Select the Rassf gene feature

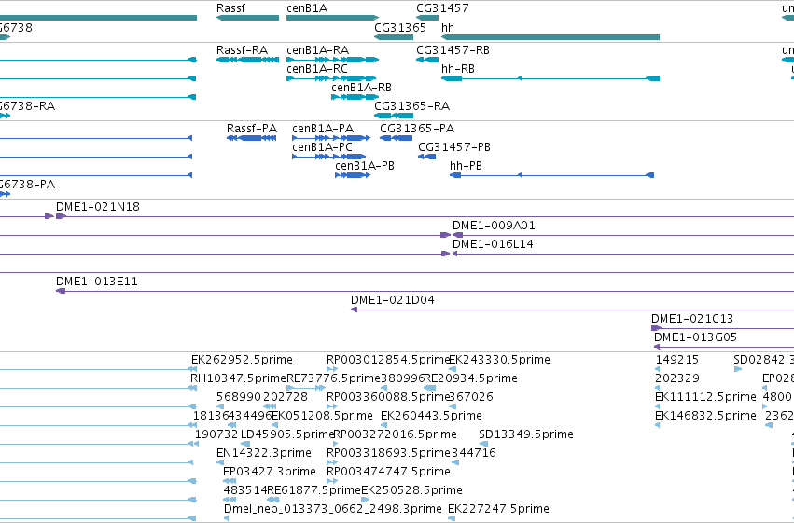[x=247, y=18]
